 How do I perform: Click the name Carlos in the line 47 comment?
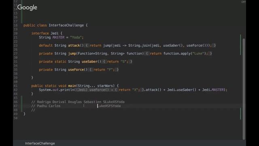click(x=55, y=106)
